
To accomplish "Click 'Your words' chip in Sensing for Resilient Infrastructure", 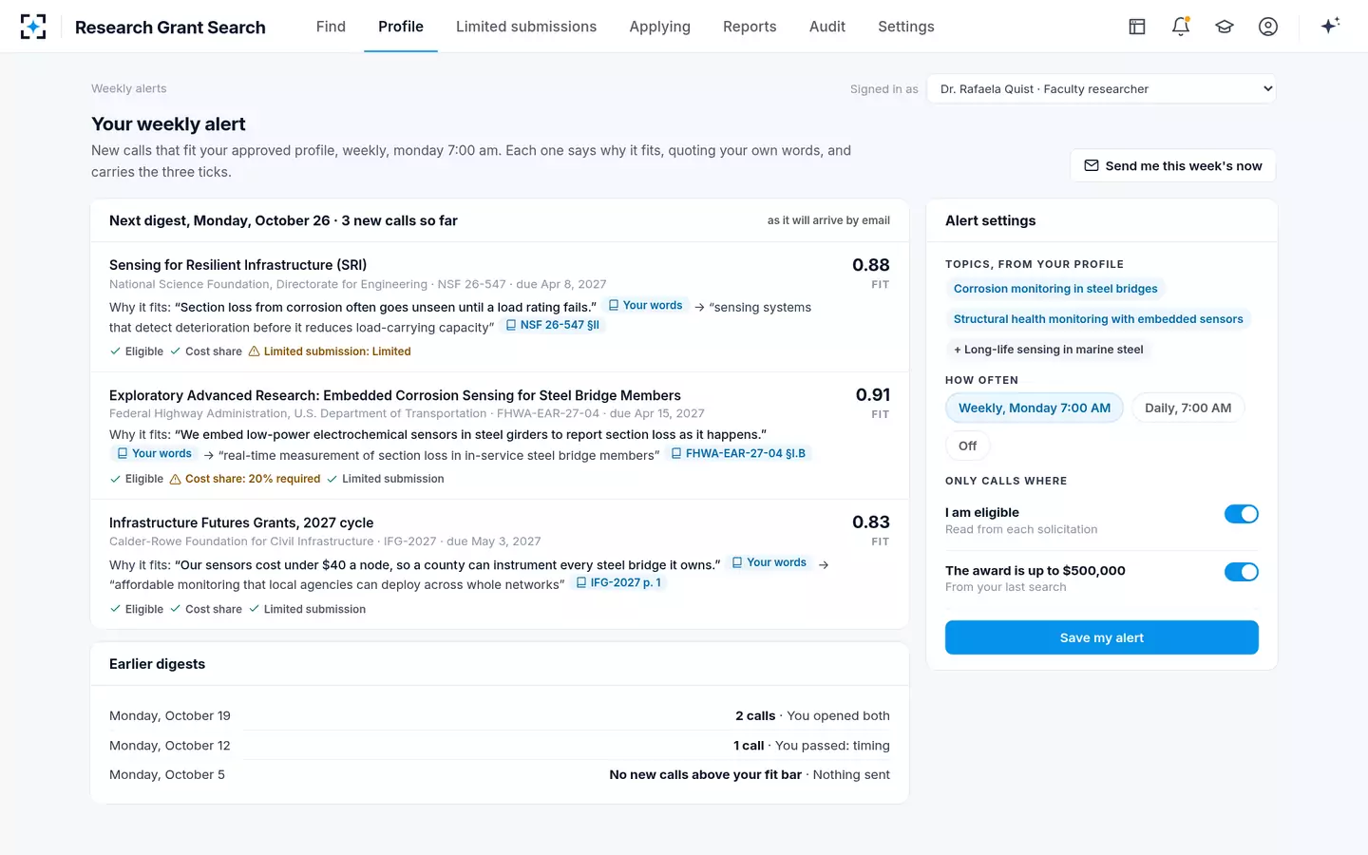I will [645, 306].
